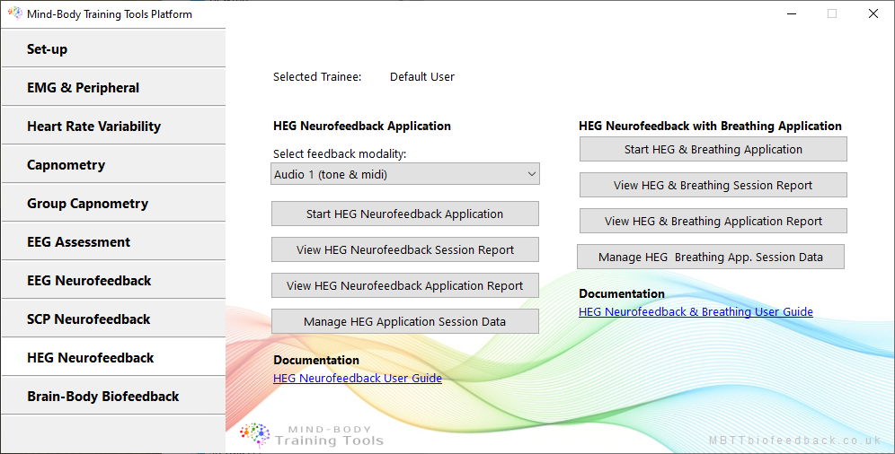Close the Mind-Body Training Tools Platform

click(x=873, y=13)
